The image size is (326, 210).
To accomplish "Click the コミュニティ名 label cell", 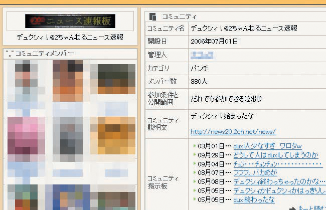I will 167,28.
